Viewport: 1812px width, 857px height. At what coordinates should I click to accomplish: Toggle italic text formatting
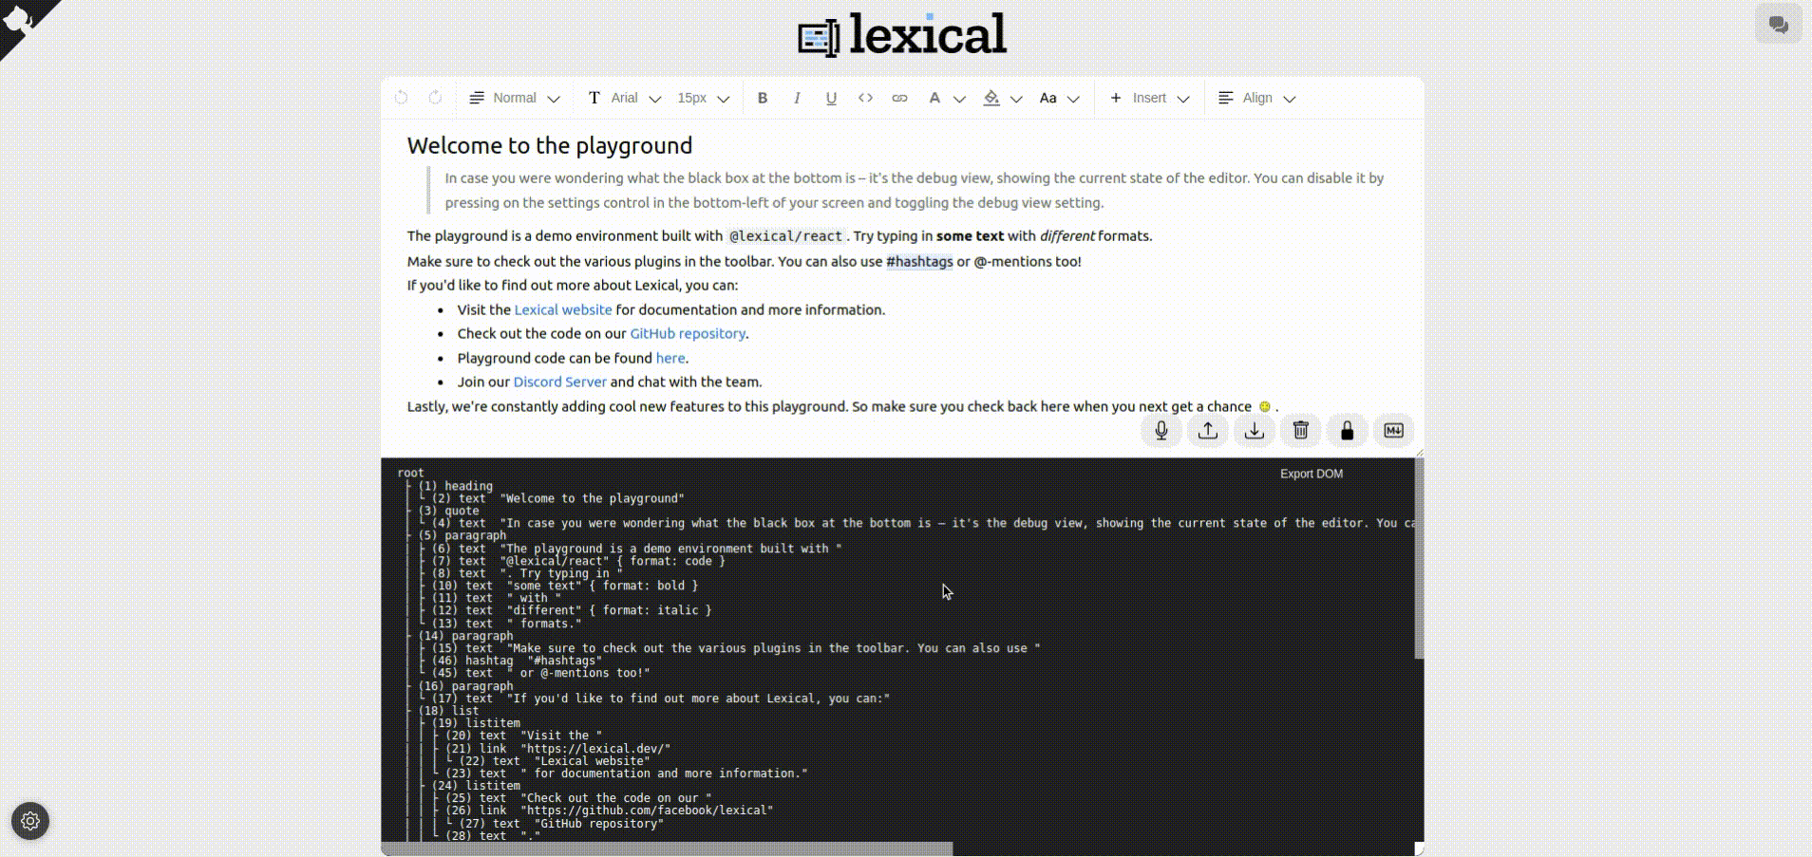[x=797, y=98]
